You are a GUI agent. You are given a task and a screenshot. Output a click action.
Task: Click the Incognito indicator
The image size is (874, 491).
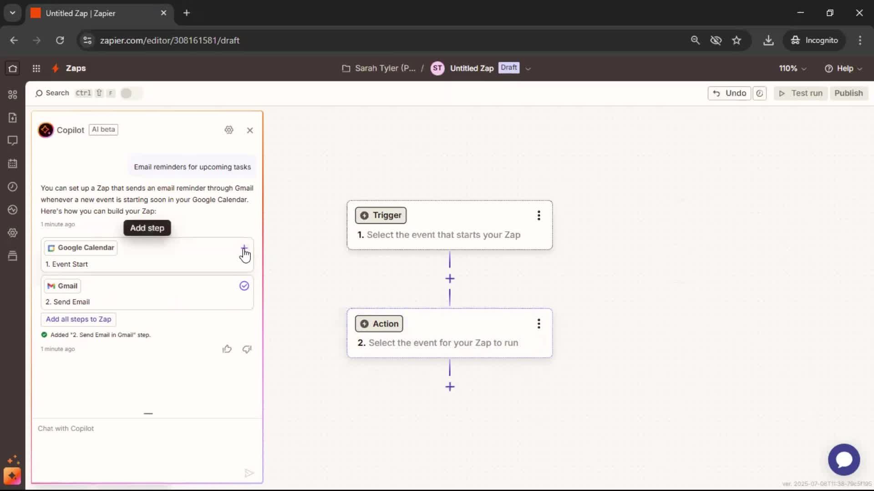(x=814, y=40)
